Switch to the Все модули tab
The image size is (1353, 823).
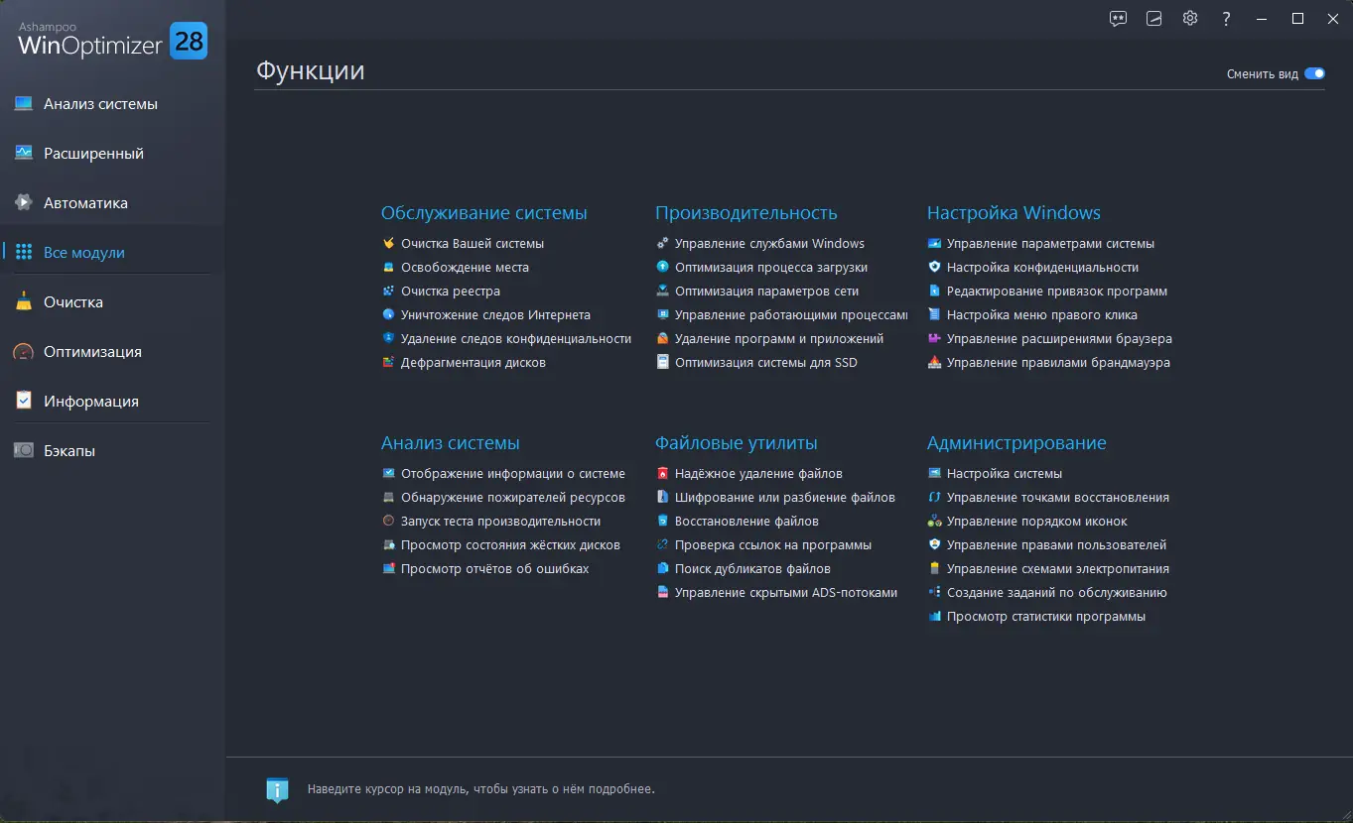pos(83,253)
